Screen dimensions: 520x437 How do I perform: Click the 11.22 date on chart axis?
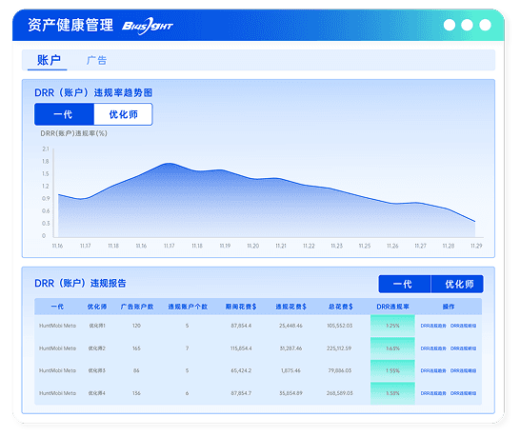click(309, 246)
